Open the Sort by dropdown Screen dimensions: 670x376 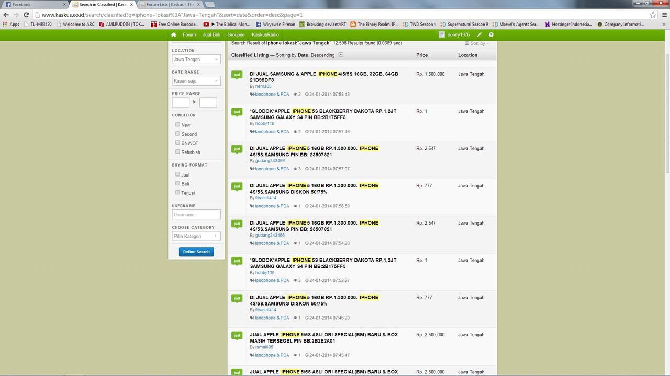tap(477, 43)
